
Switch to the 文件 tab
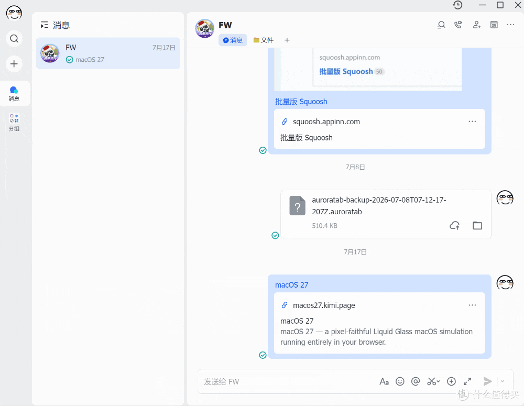pos(264,40)
